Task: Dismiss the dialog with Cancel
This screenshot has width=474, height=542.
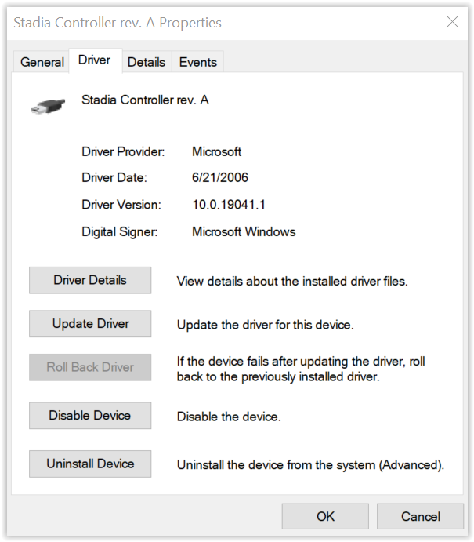Action: pyautogui.click(x=420, y=516)
